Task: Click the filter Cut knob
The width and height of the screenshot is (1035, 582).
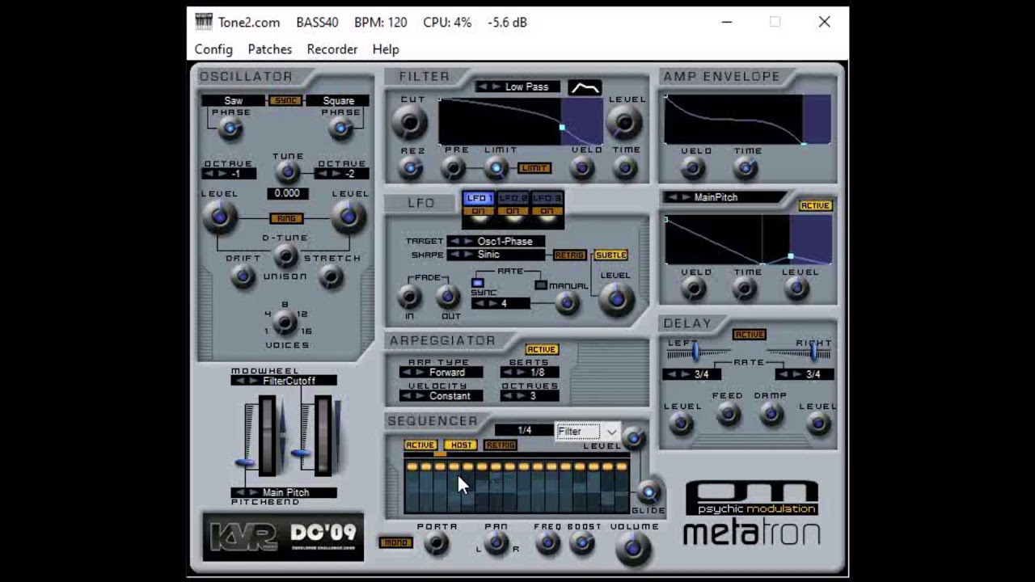Action: [410, 122]
